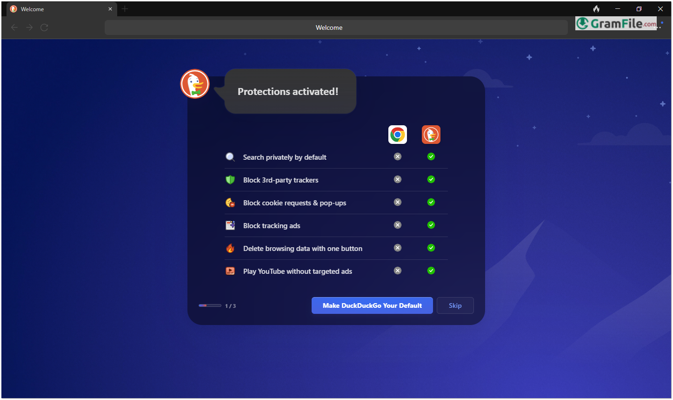This screenshot has height=400, width=673.
Task: Restore down the browser window
Action: 639,9
